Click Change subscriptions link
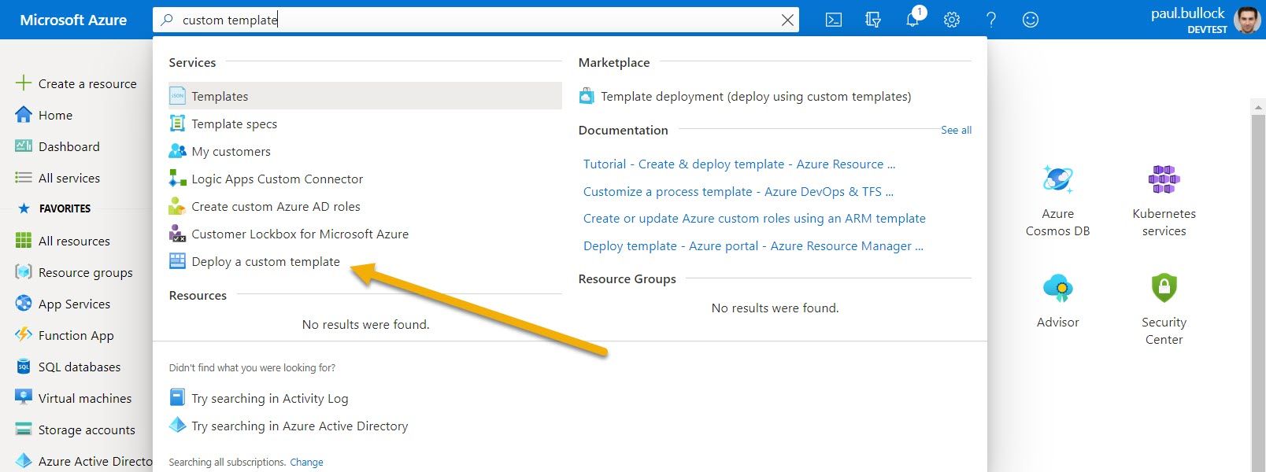This screenshot has width=1266, height=472. click(306, 463)
